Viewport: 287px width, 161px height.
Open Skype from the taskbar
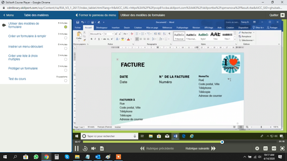pos(67,157)
